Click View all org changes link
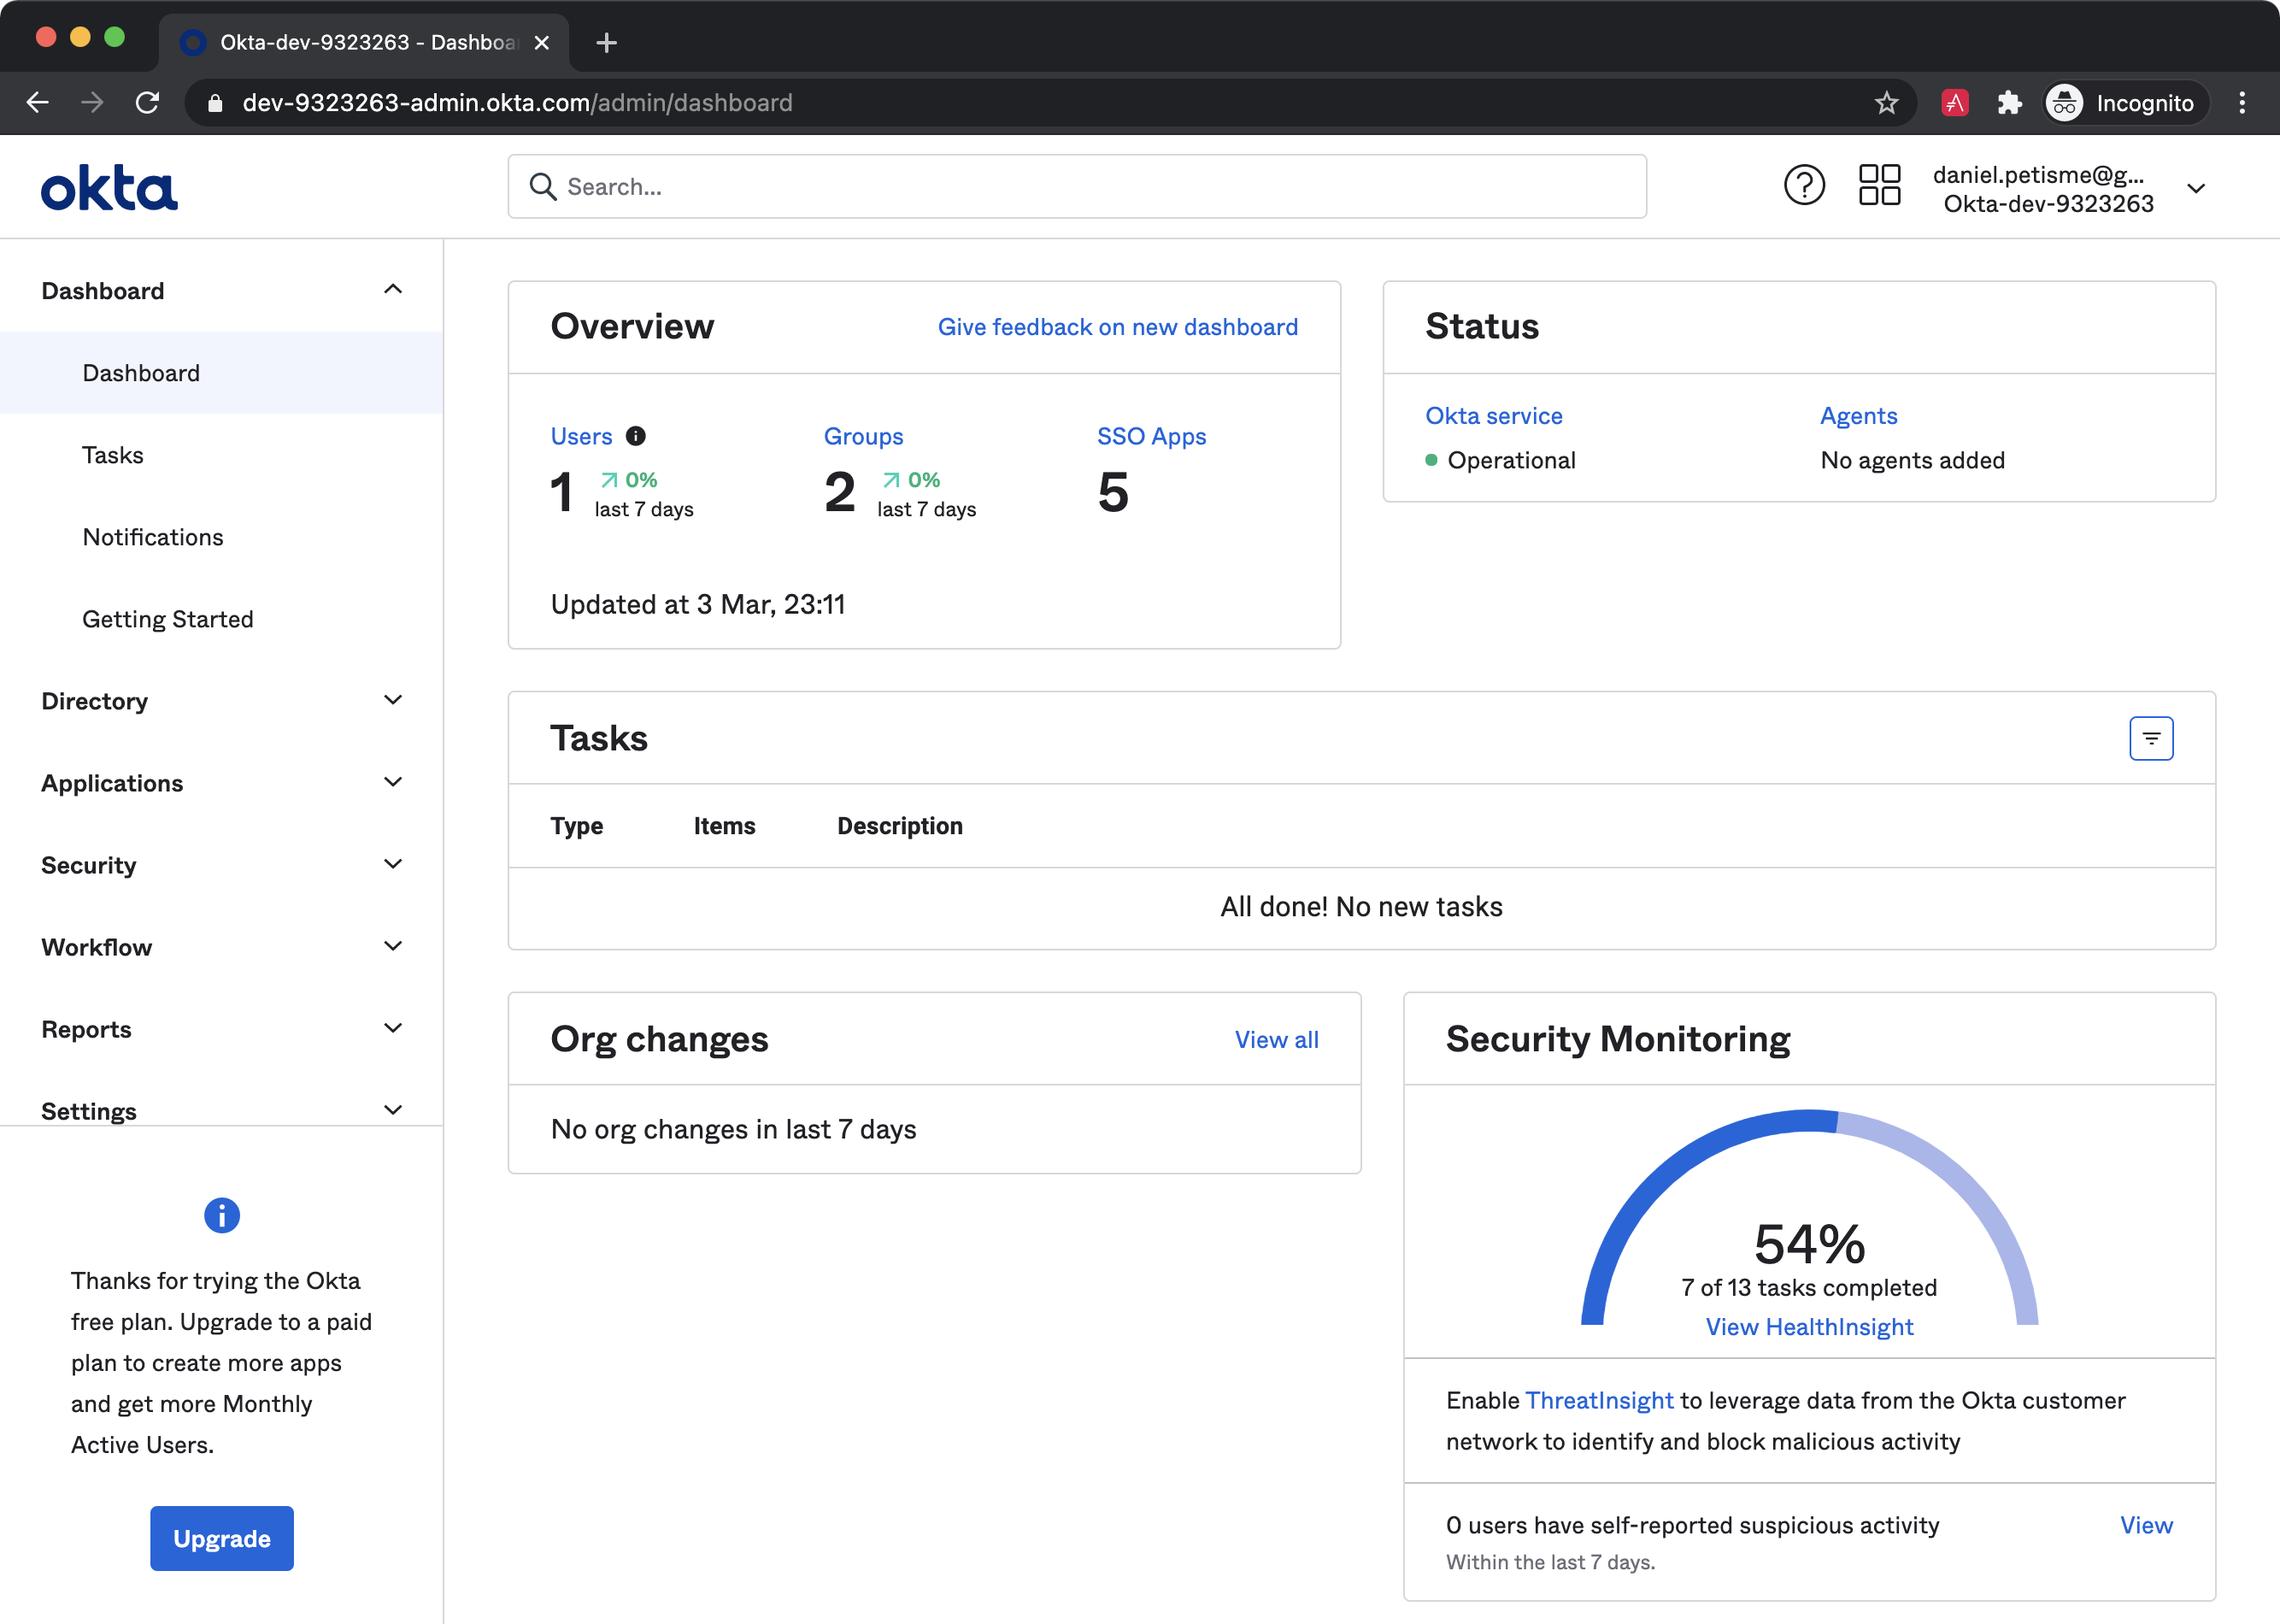 coord(1277,1037)
